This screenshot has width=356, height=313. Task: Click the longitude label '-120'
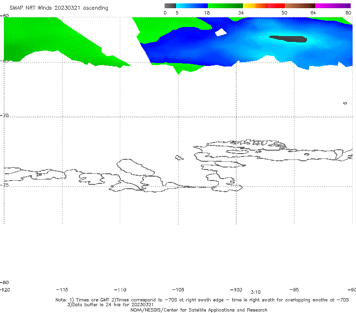coord(5,290)
